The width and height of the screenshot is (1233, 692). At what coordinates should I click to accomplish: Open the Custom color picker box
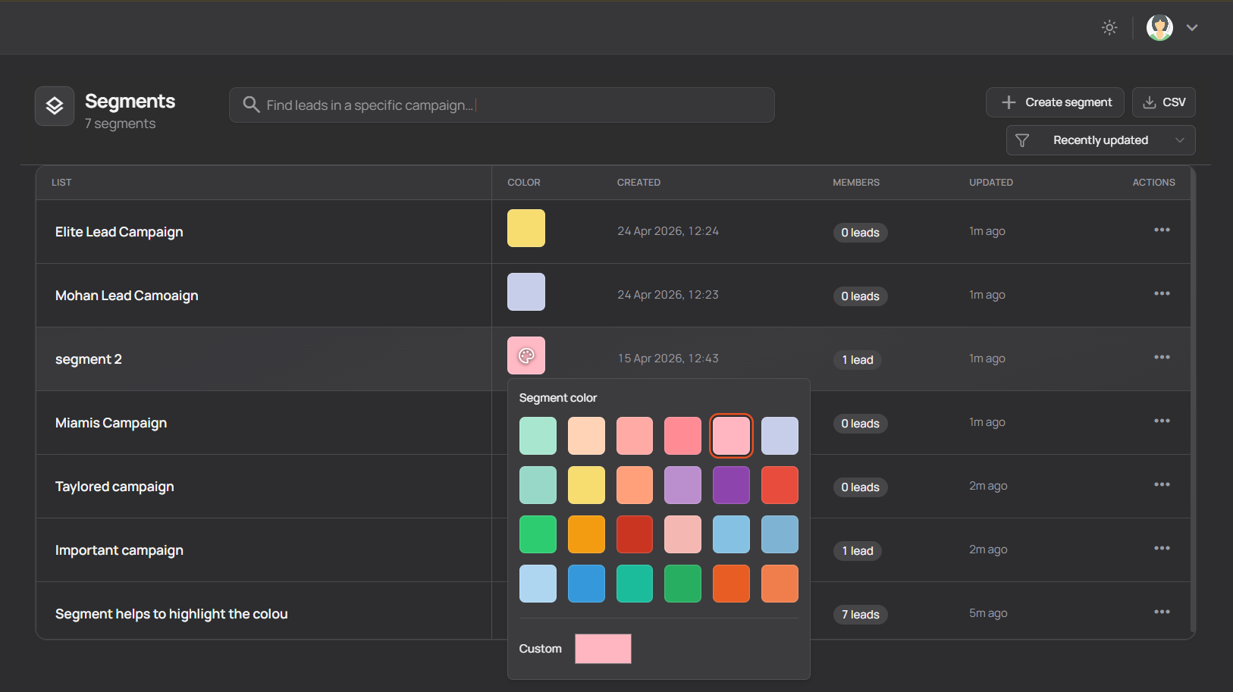[603, 649]
